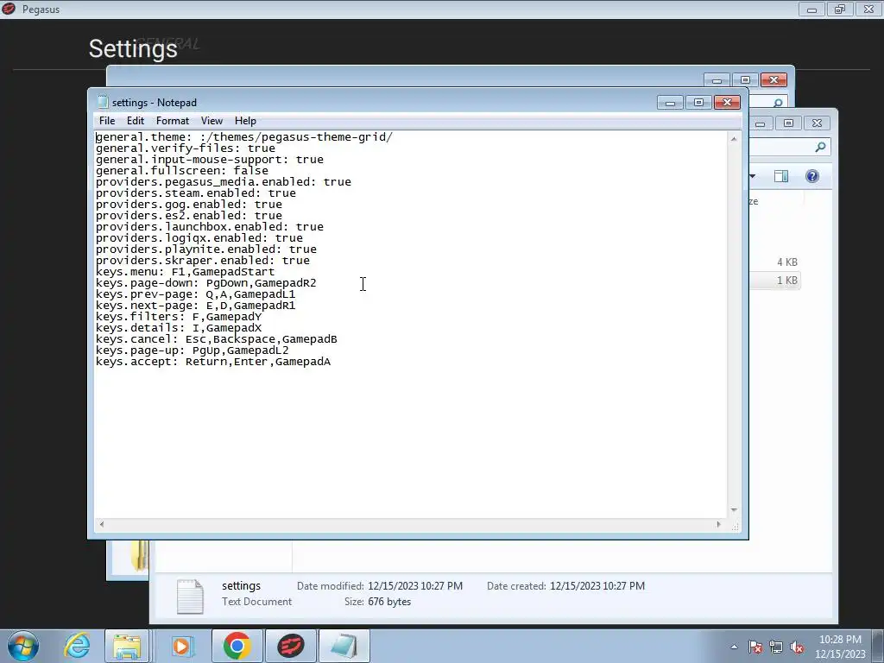Open the Edit menu in Notepad
This screenshot has width=884, height=663.
136,121
